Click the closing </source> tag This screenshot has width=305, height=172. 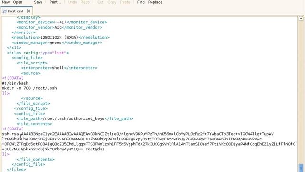click(32, 98)
